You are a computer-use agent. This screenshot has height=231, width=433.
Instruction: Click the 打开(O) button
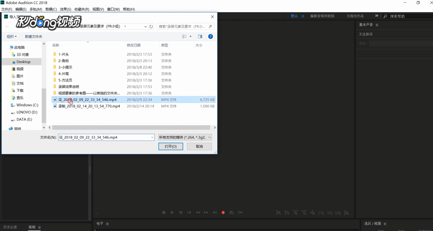pos(171,146)
